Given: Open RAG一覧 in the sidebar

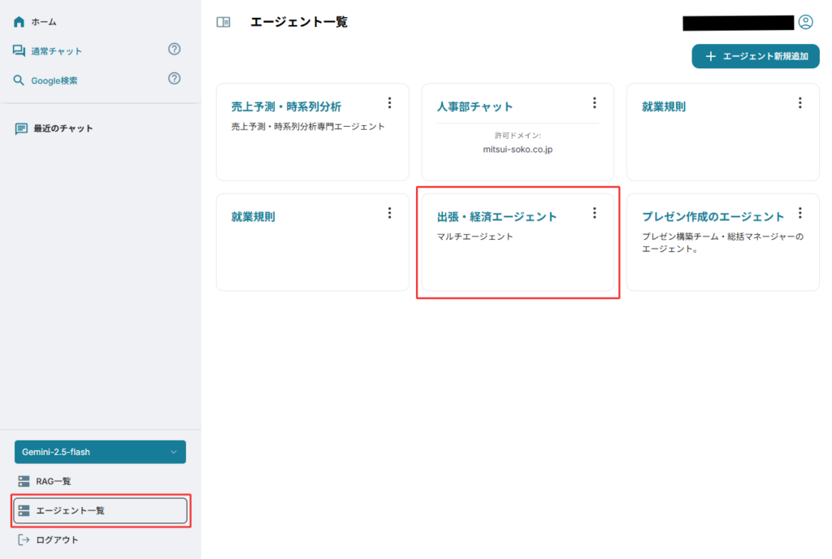Looking at the screenshot, I should tap(53, 481).
